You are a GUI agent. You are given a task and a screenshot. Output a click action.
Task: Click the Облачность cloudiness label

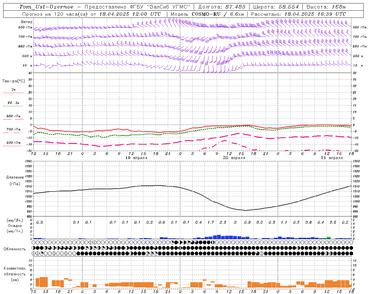15,249
